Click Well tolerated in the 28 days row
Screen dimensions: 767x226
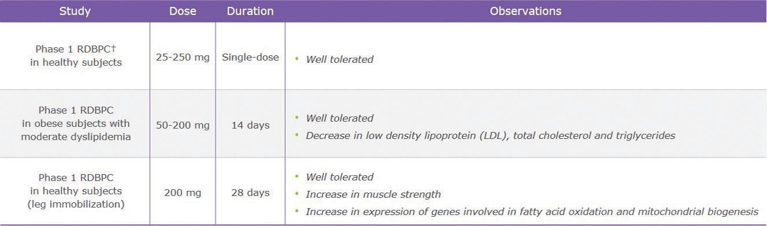click(x=339, y=176)
